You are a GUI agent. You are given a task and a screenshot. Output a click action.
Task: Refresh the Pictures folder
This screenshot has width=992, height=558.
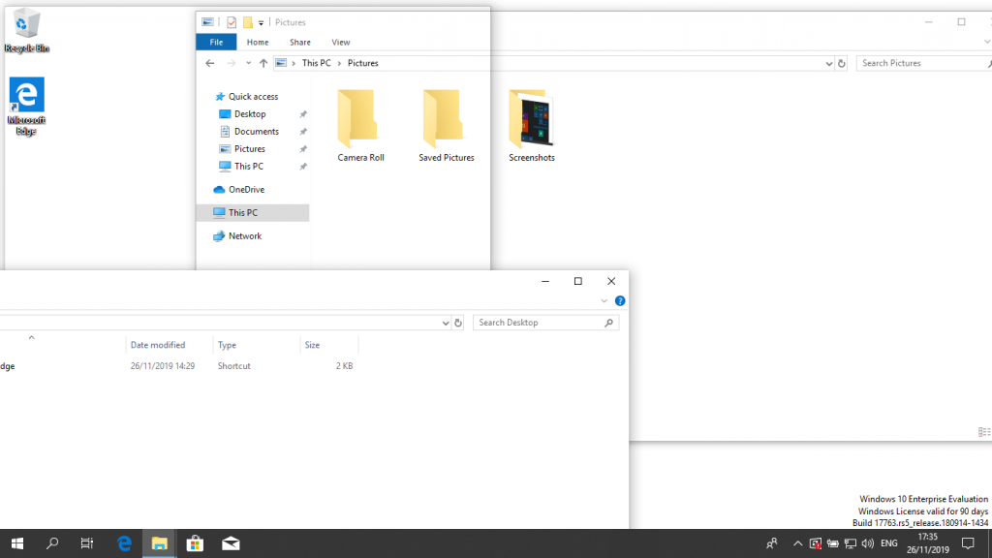coord(842,63)
